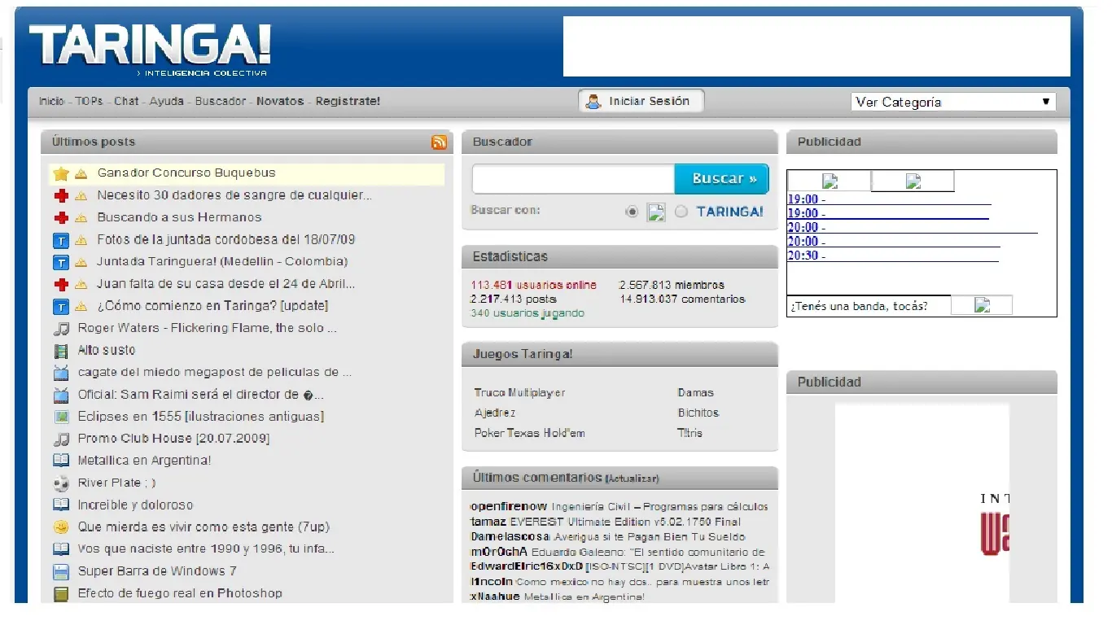Screen dimensions: 1112x625
Task: Click the user icon in Iniciar Sesión button
Action: click(593, 102)
